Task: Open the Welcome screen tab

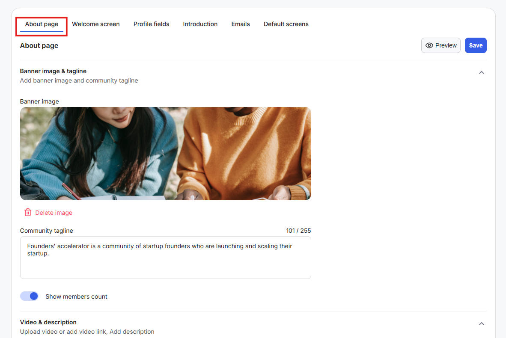Action: click(96, 24)
